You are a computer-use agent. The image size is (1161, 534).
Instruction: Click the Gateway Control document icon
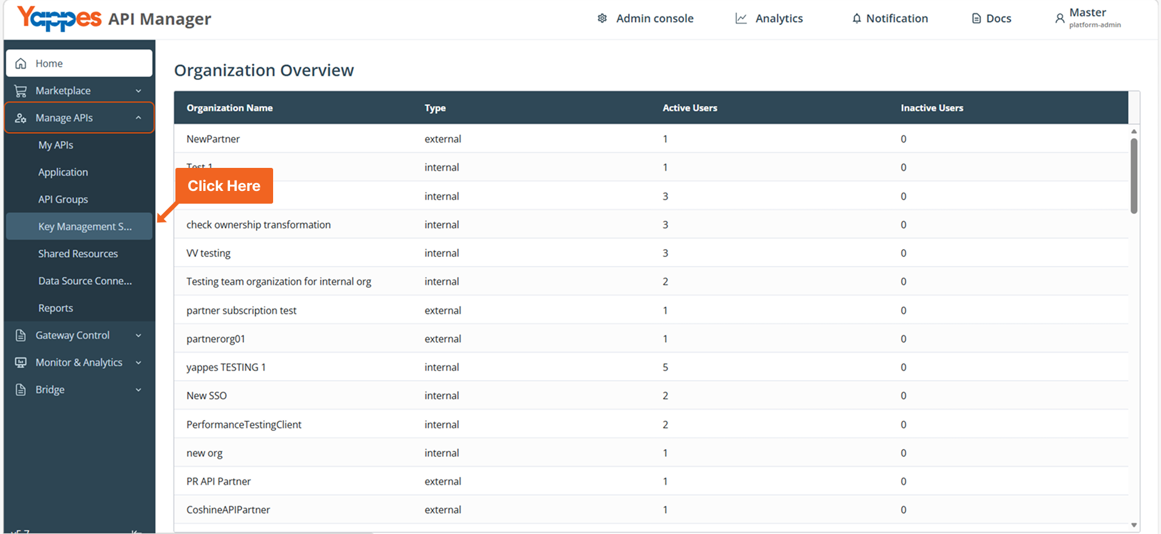21,335
